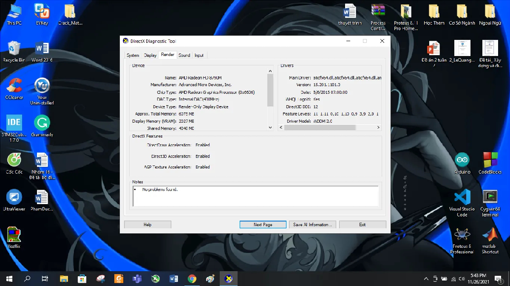Select the Ngoại Ngữ folder
The width and height of the screenshot is (510, 286).
click(x=490, y=15)
